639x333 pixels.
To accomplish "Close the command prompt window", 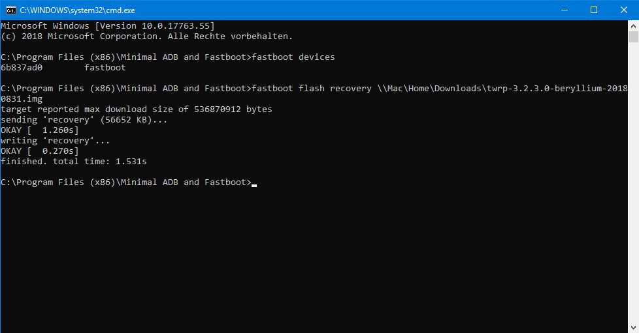I will (x=624, y=10).
